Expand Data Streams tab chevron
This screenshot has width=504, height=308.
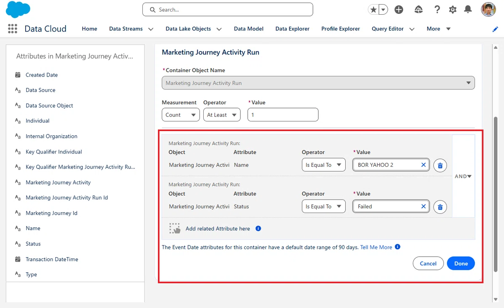(151, 29)
